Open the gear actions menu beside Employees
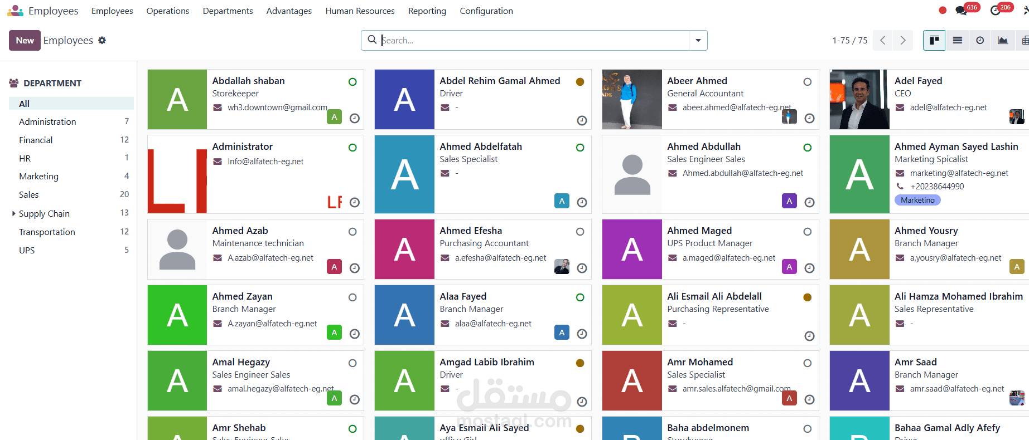1029x440 pixels. (x=102, y=40)
